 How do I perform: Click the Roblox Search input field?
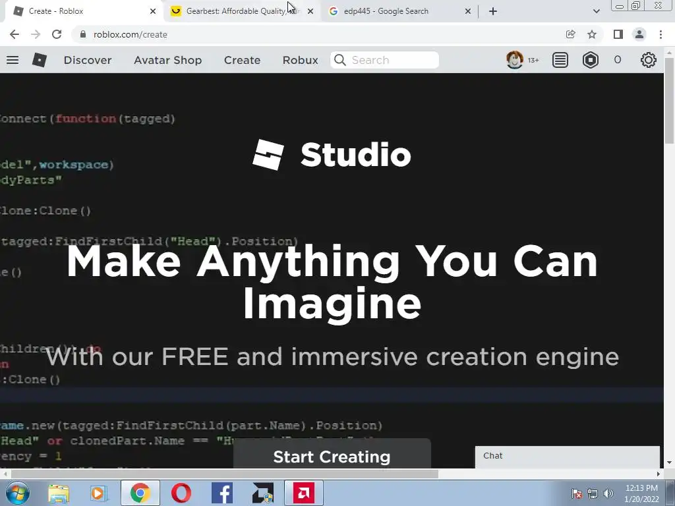(x=384, y=60)
